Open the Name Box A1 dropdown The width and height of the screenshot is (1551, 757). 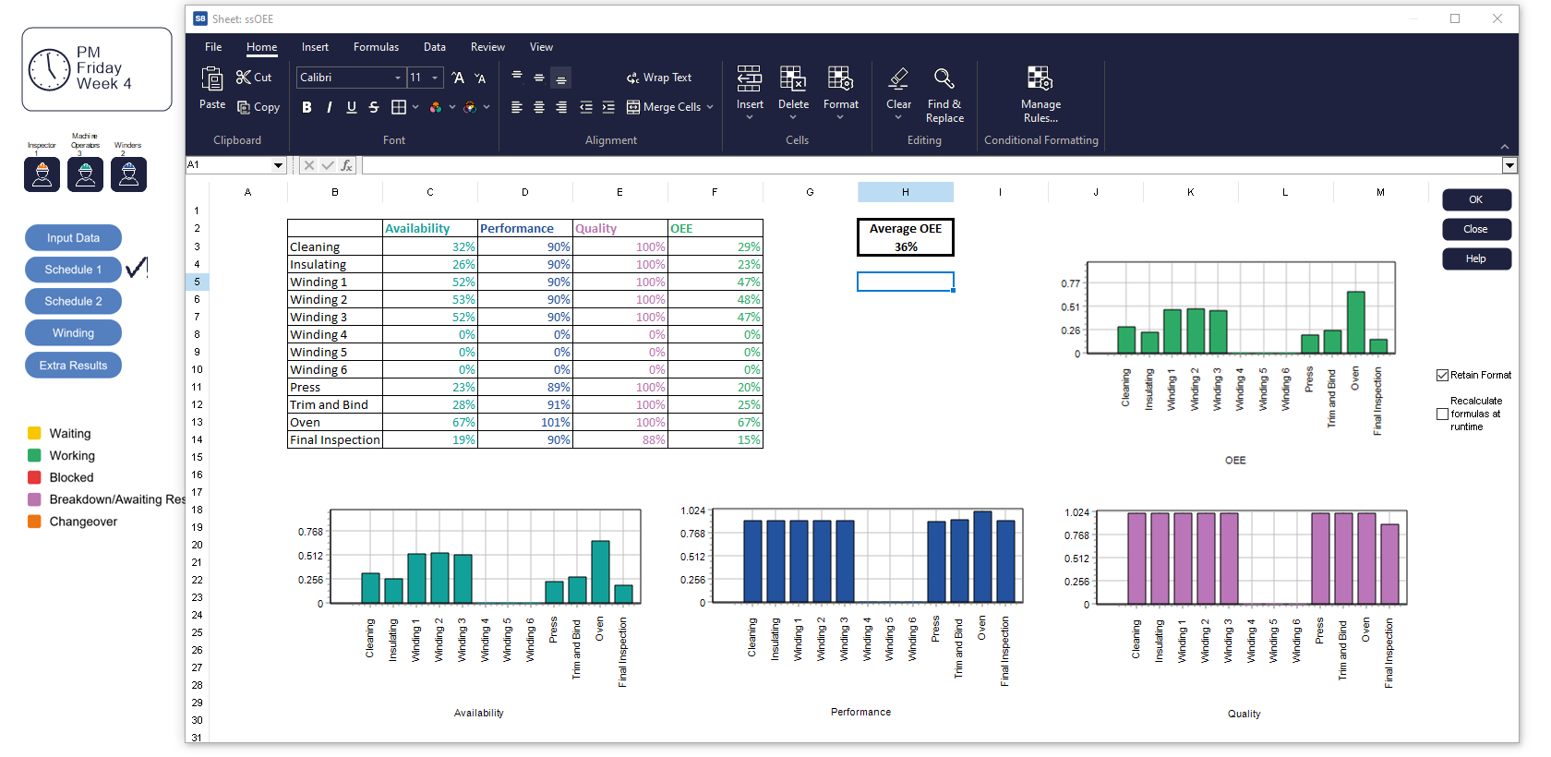[x=278, y=165]
